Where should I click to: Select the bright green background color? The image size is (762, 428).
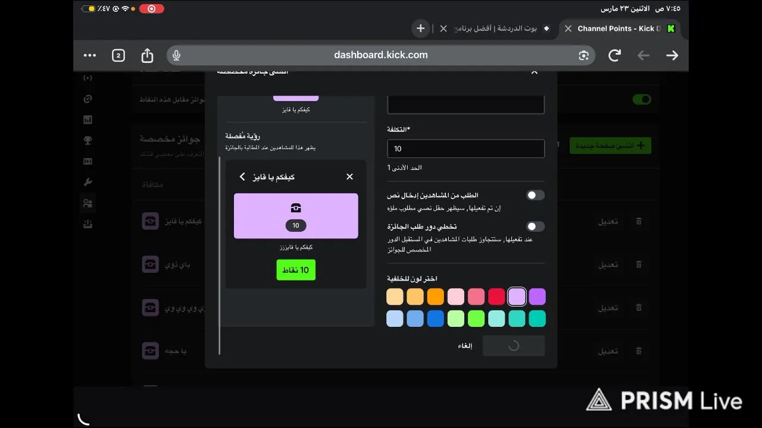coord(476,319)
